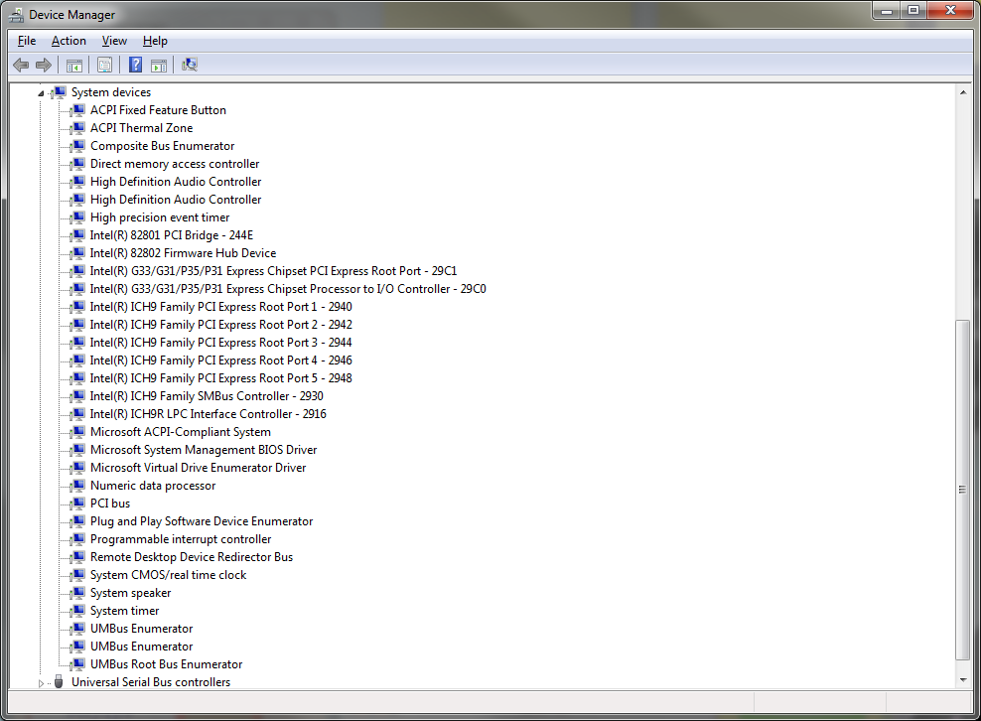
Task: Collapse the System devices tree node
Action: click(41, 93)
